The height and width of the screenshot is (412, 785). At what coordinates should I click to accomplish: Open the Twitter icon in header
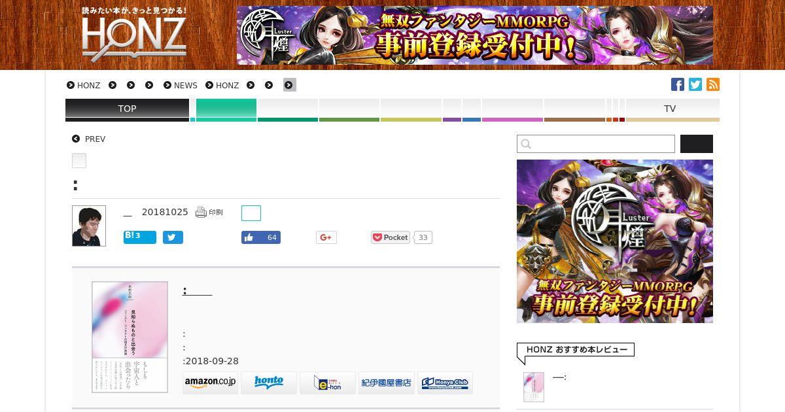coord(695,84)
